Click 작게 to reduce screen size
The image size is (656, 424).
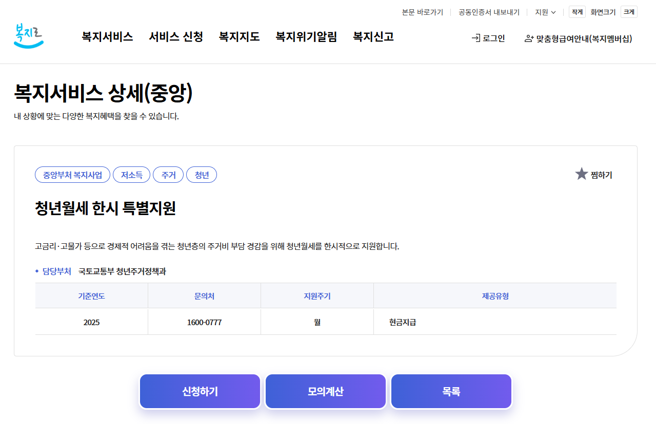577,11
